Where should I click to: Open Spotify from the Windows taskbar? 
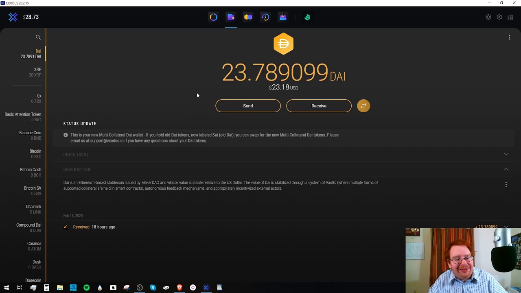coord(86,288)
